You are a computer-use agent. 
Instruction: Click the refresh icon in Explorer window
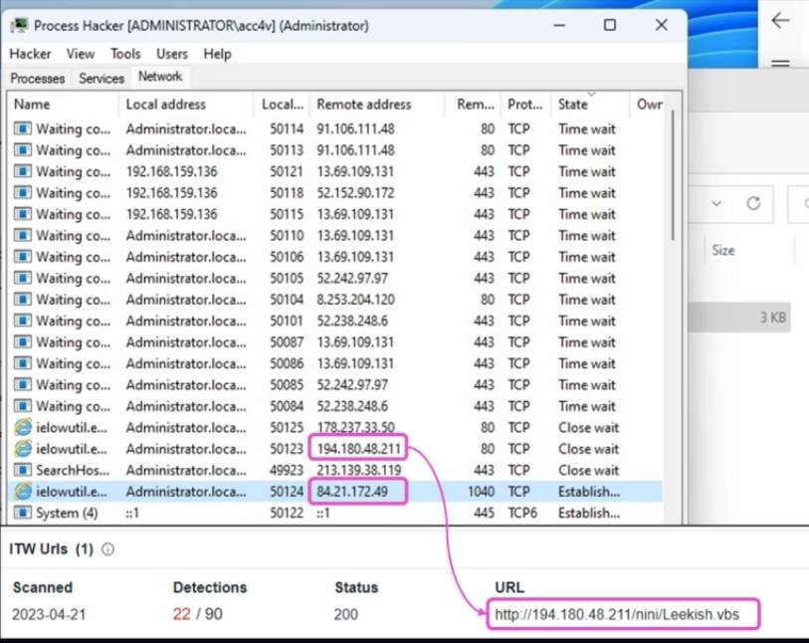click(753, 204)
